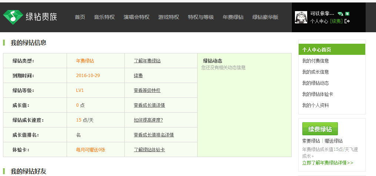Select 游戏特权 navigation item
This screenshot has height=176, width=376.
tap(169, 17)
